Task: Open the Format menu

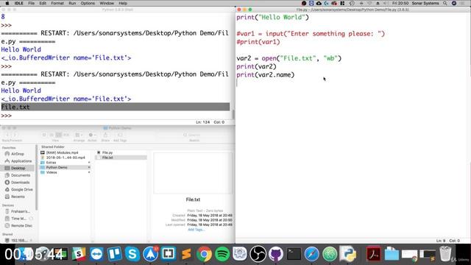Action: (57, 3)
